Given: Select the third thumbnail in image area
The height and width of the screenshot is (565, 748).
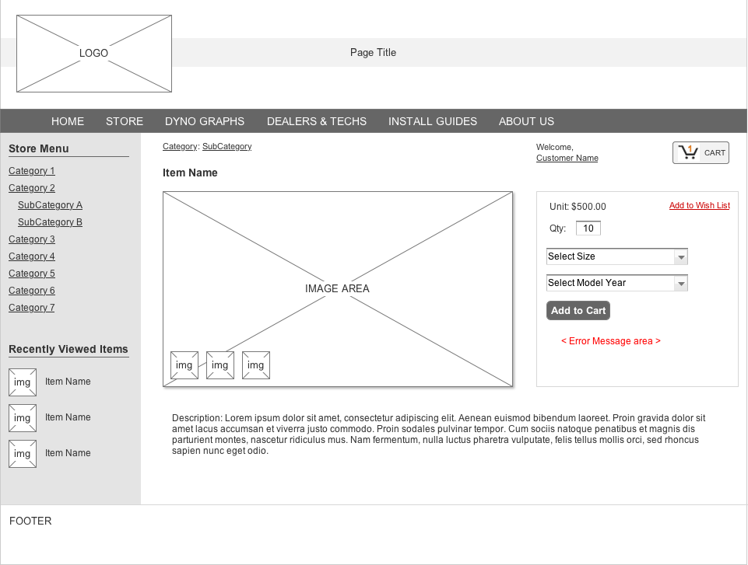Looking at the screenshot, I should pyautogui.click(x=256, y=365).
